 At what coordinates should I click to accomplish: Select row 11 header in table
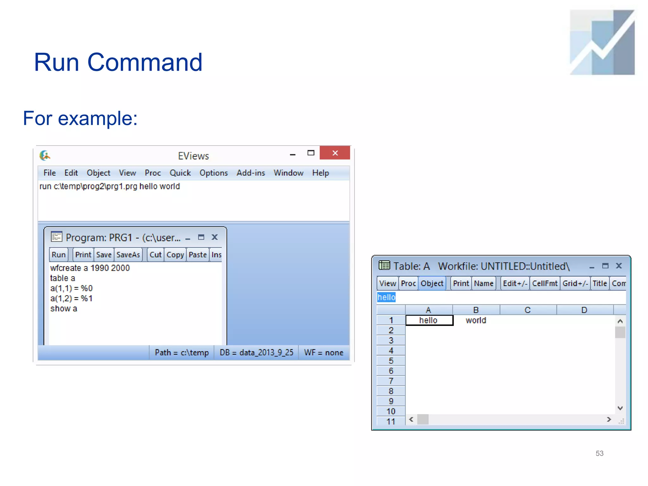pos(391,421)
